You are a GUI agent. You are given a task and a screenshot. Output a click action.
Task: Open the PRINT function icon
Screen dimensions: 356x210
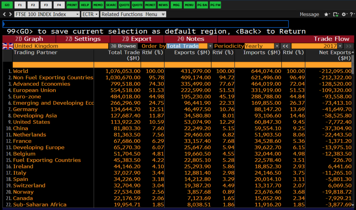pos(72,5)
